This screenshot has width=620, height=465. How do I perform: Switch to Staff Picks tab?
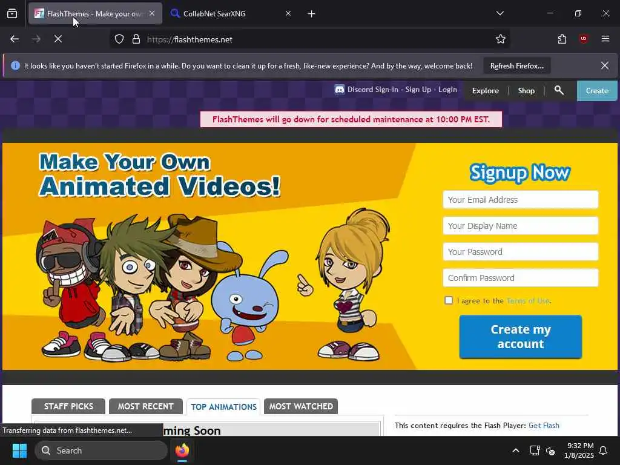pyautogui.click(x=68, y=406)
